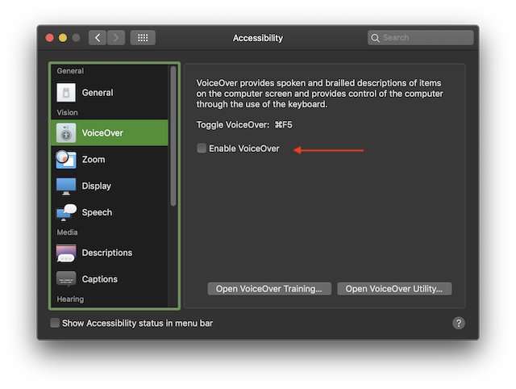The height and width of the screenshot is (389, 516).
Task: Open VoiceOver Utility
Action: tap(394, 289)
